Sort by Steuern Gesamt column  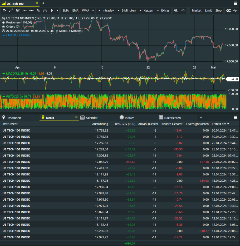(171, 124)
